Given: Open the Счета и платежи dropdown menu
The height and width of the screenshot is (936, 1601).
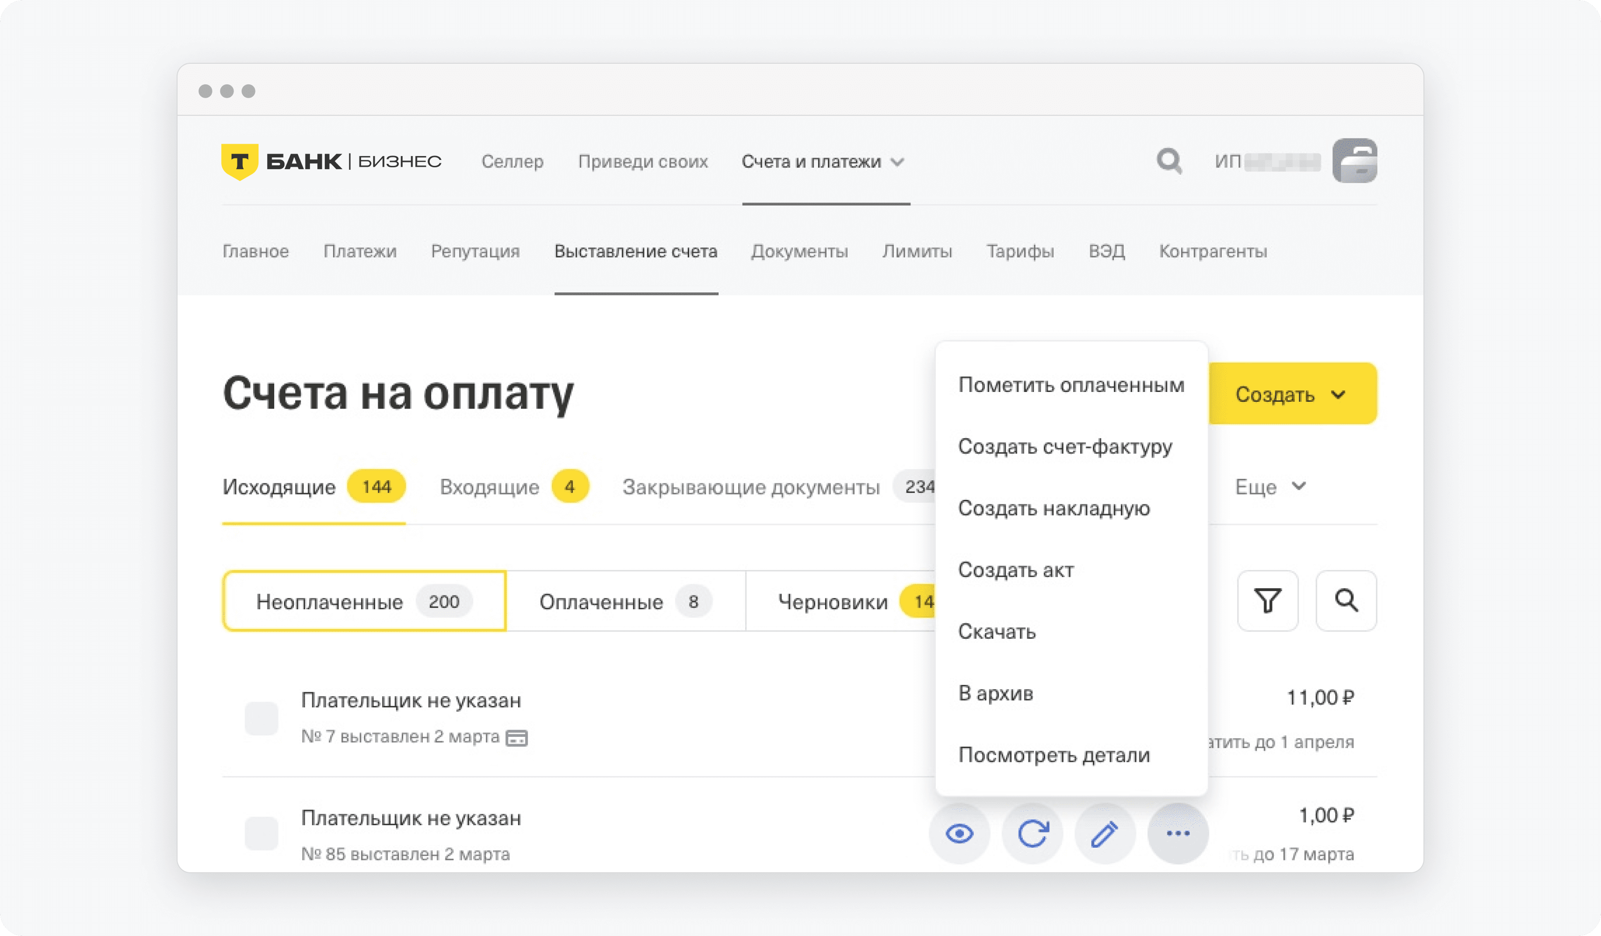Looking at the screenshot, I should coord(824,162).
